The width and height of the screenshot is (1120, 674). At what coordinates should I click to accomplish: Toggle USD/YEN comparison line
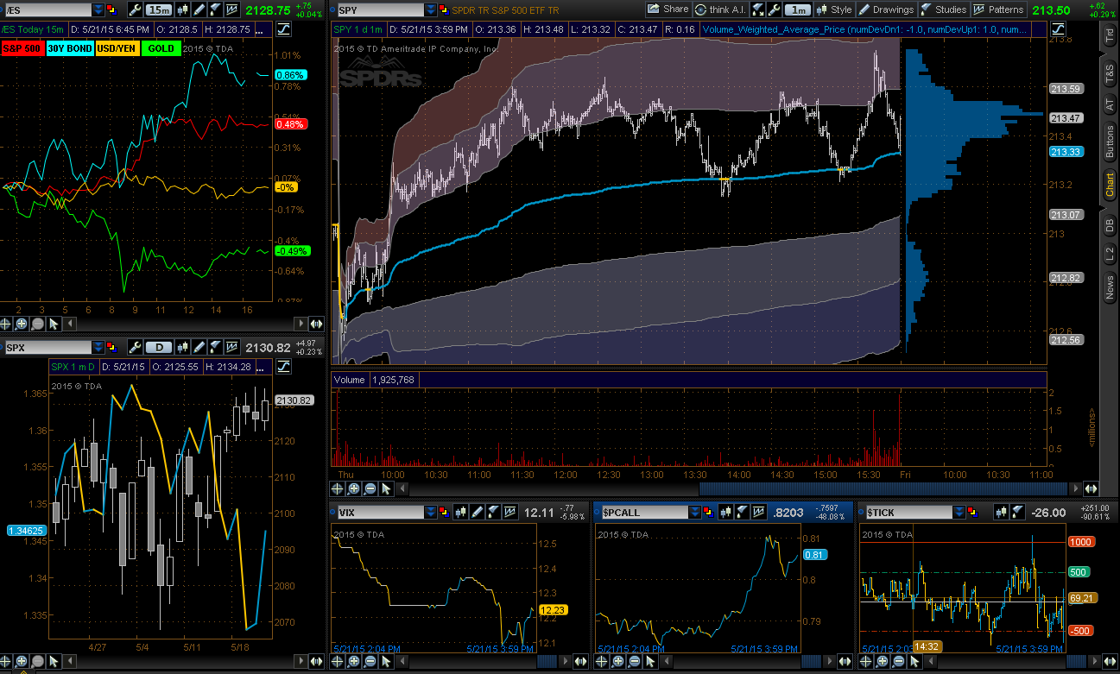(118, 48)
